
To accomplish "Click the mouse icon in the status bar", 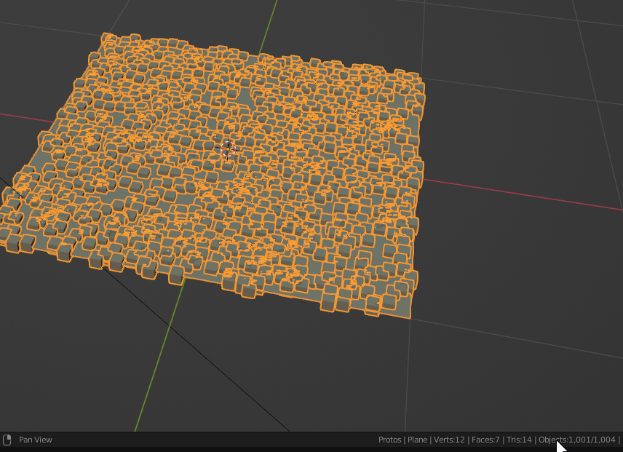I will point(7,440).
